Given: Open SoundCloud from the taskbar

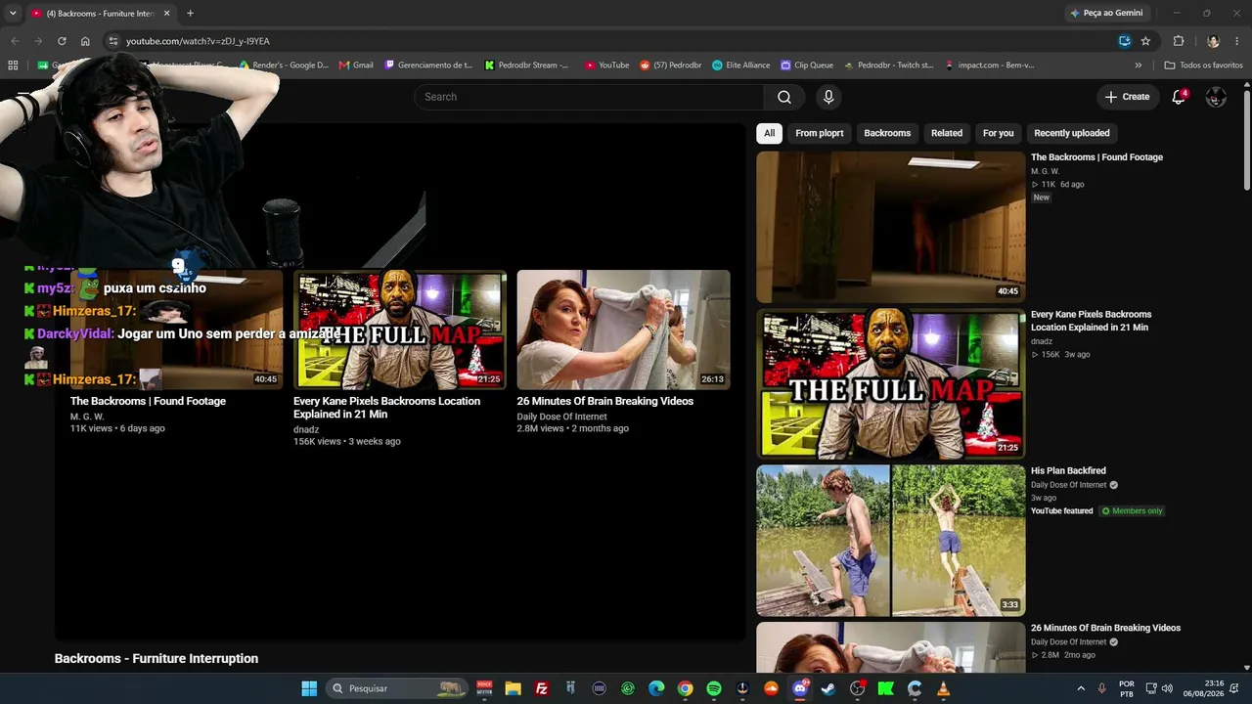Looking at the screenshot, I should coord(772,688).
